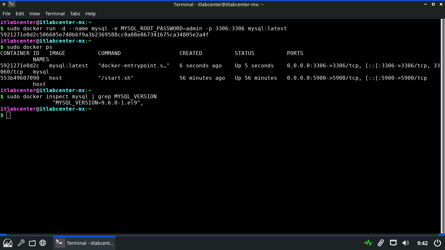Launch the wrench MX Tools icon
The image size is (445, 250).
point(21,243)
